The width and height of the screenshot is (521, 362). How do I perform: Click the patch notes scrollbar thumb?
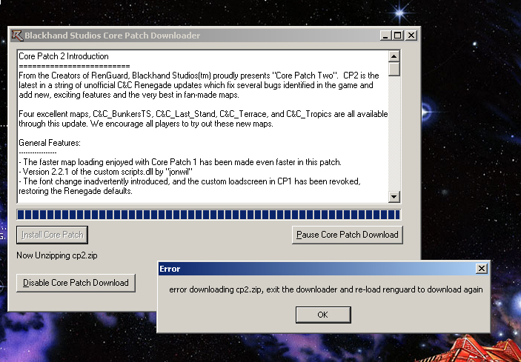pos(394,69)
